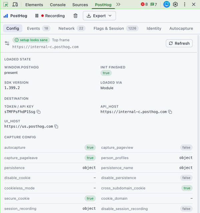Select the Config tab

pyautogui.click(x=13, y=28)
